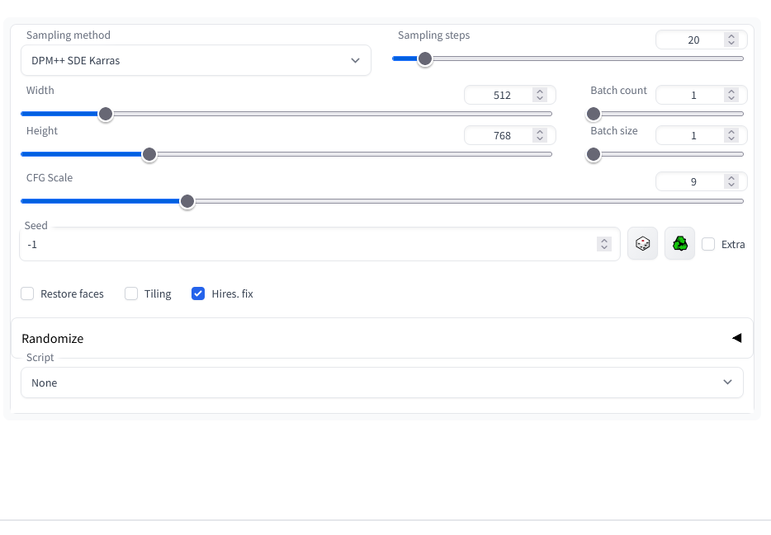Click the CFG Scale label
The height and width of the screenshot is (535, 771).
pos(50,178)
